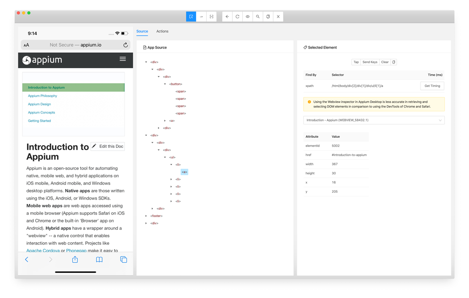Open the Appium Philosophy link

pyautogui.click(x=43, y=96)
